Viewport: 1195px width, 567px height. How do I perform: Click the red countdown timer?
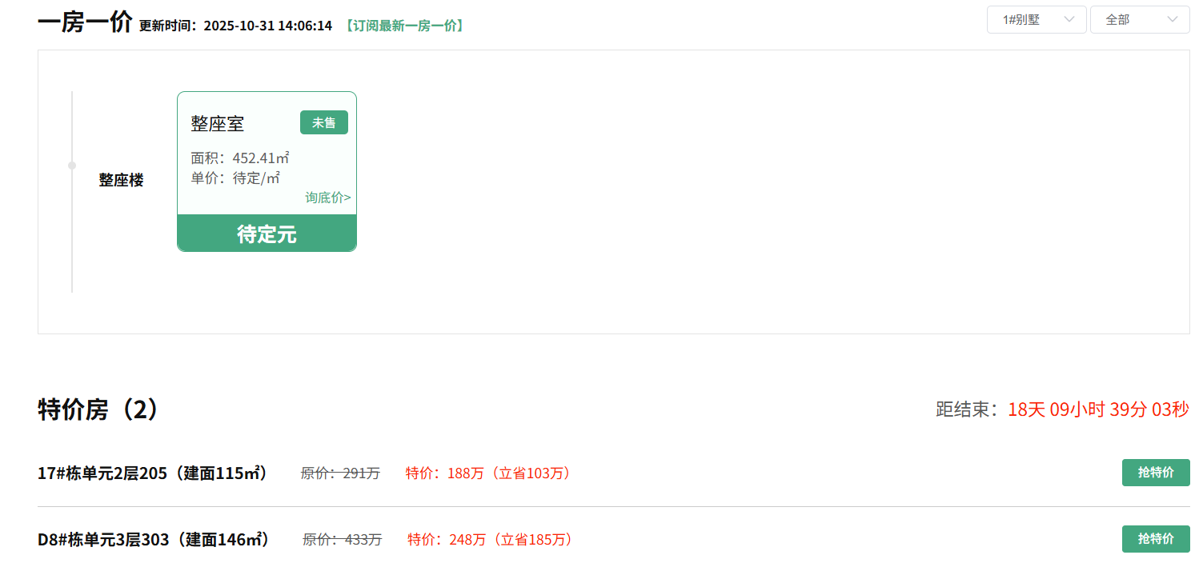pyautogui.click(x=1097, y=409)
